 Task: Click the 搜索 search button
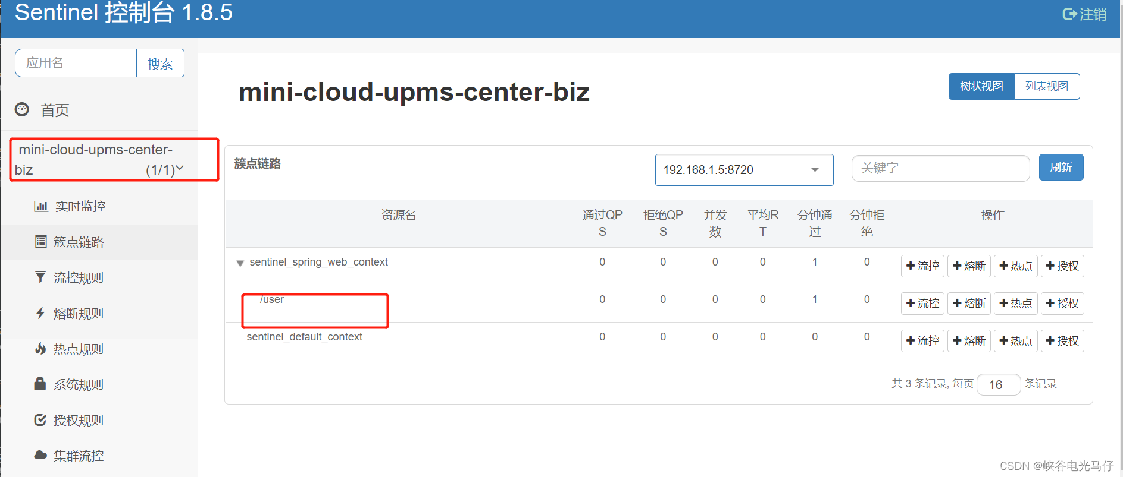[160, 63]
